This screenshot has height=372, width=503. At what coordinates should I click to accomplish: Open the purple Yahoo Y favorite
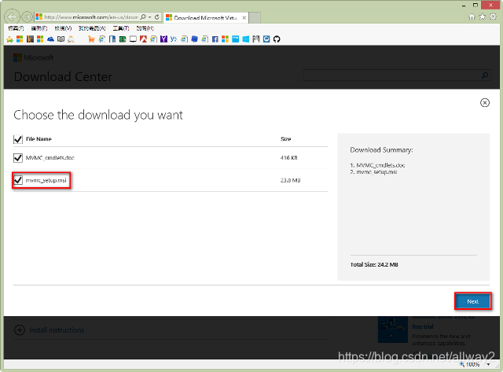coord(163,39)
